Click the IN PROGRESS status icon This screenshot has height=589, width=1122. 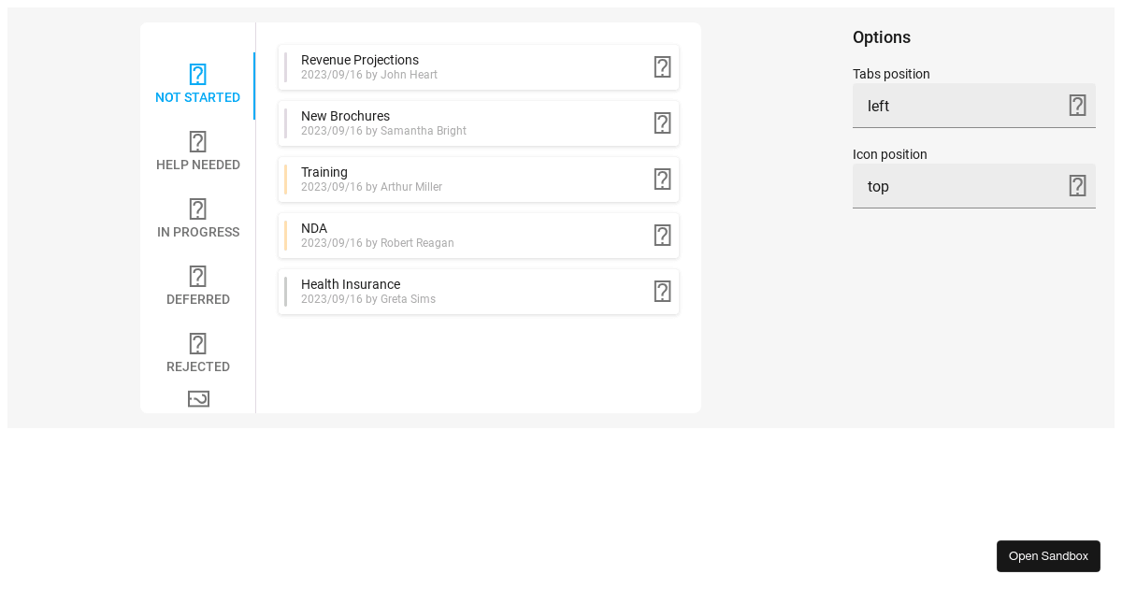(197, 208)
